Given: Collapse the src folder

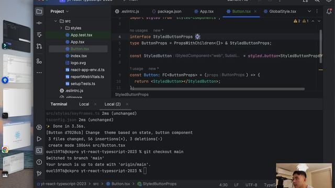Looking at the screenshot, I should point(55,21).
